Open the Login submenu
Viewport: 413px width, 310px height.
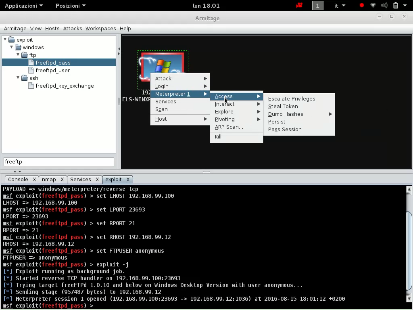pos(180,86)
